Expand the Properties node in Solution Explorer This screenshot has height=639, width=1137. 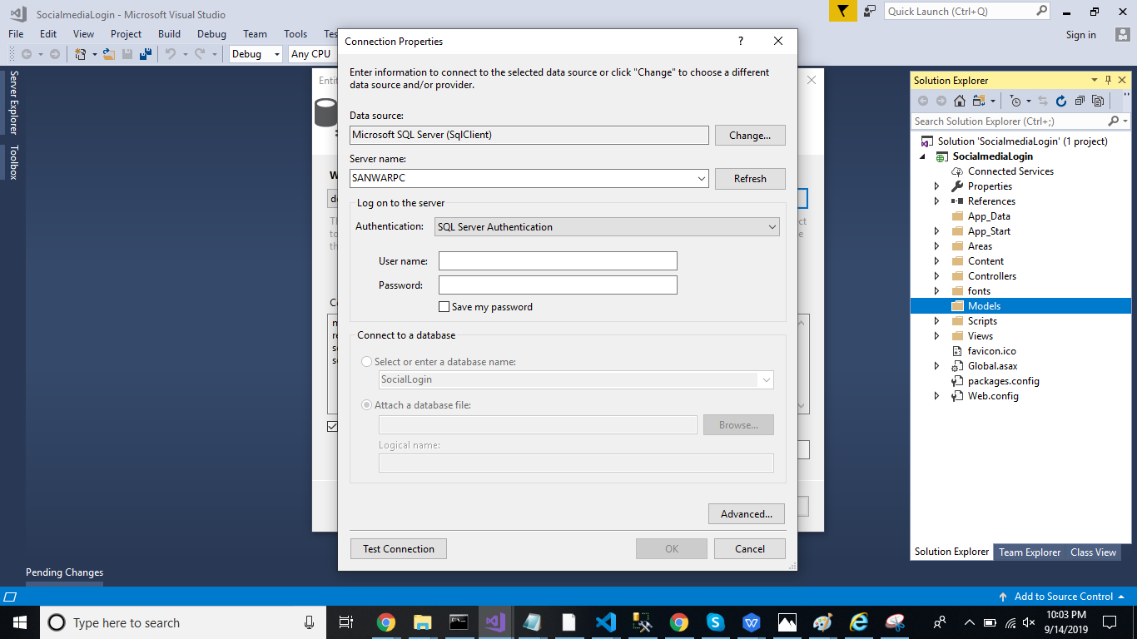pyautogui.click(x=936, y=186)
